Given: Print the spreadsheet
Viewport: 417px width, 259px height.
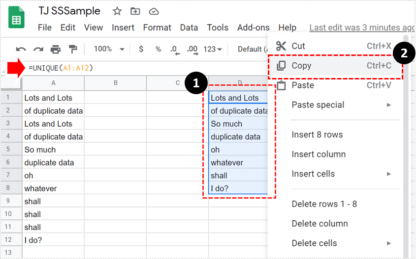Looking at the screenshot, I should coord(56,49).
